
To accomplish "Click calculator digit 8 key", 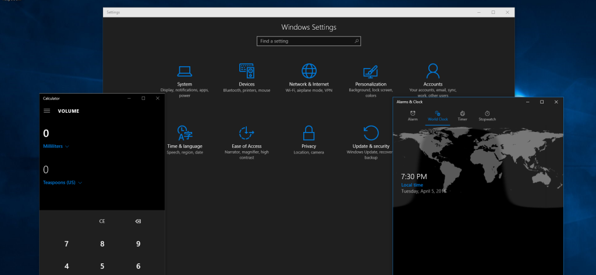I will (102, 244).
